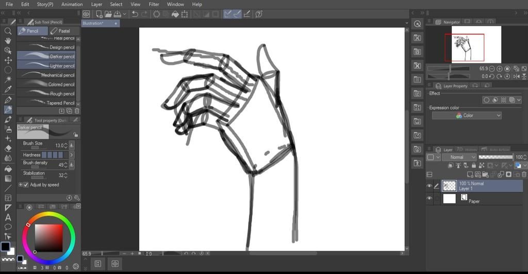The image size is (528, 274).
Task: Delete sub tool with trash icon
Action: pyautogui.click(x=77, y=111)
